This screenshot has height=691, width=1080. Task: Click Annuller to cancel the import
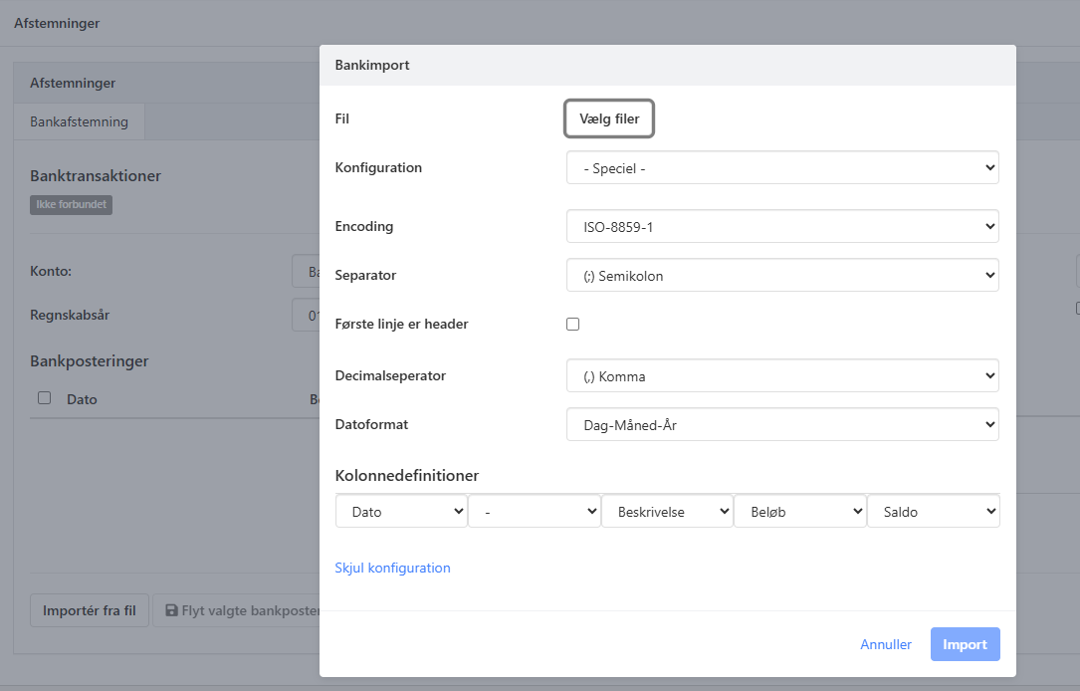(x=885, y=644)
